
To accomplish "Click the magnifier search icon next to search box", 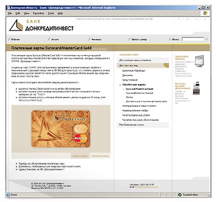I will [207, 39].
